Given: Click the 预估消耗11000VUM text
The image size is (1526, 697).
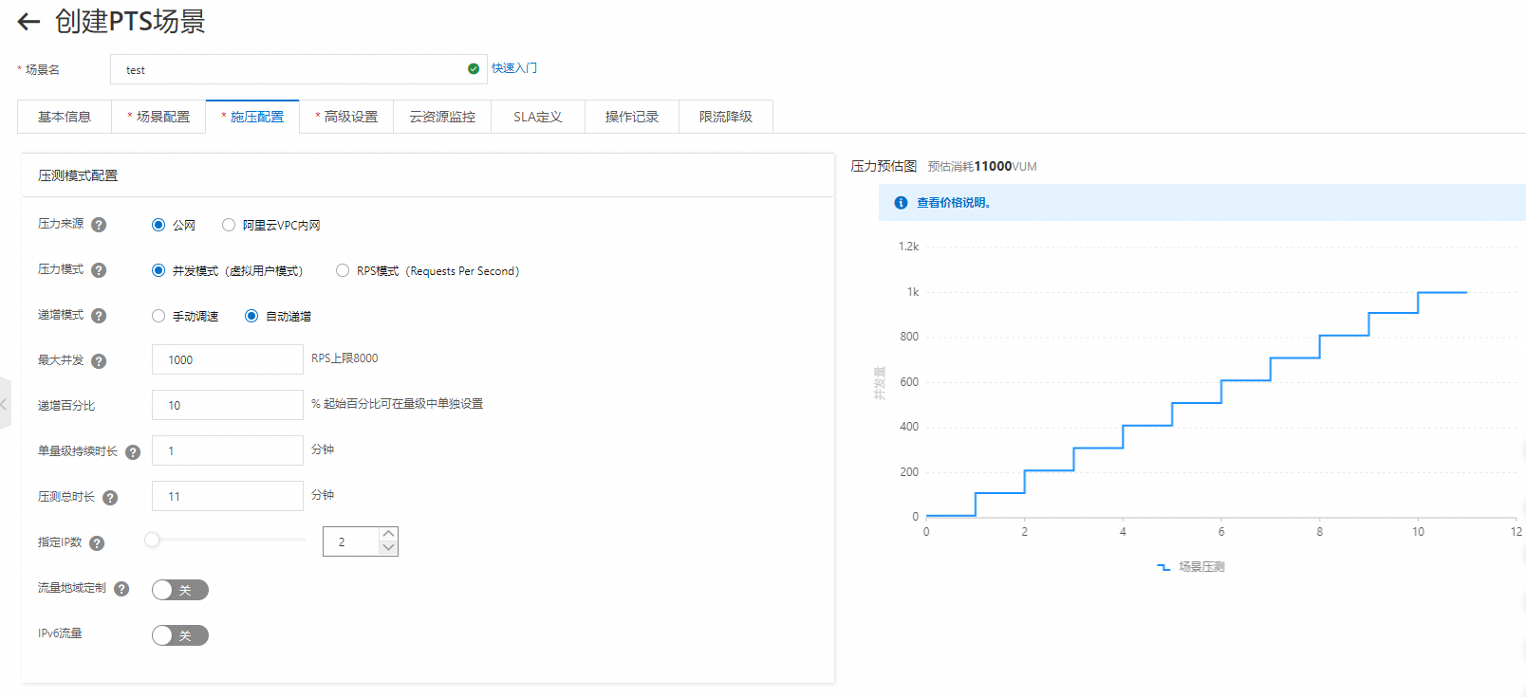Looking at the screenshot, I should tap(982, 167).
